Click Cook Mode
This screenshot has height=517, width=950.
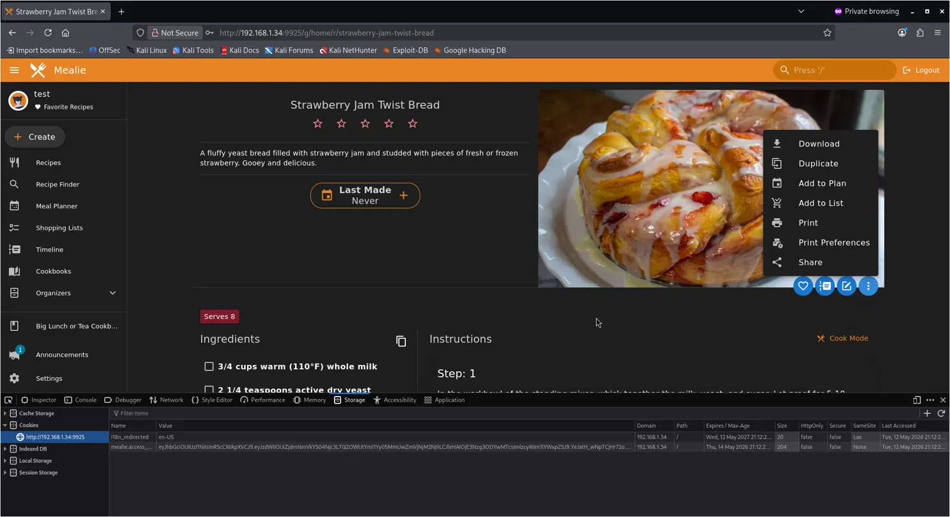point(842,338)
